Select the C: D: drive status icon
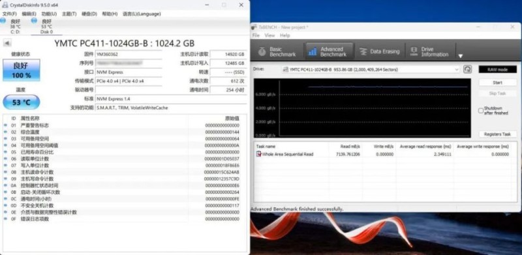 [3, 22]
